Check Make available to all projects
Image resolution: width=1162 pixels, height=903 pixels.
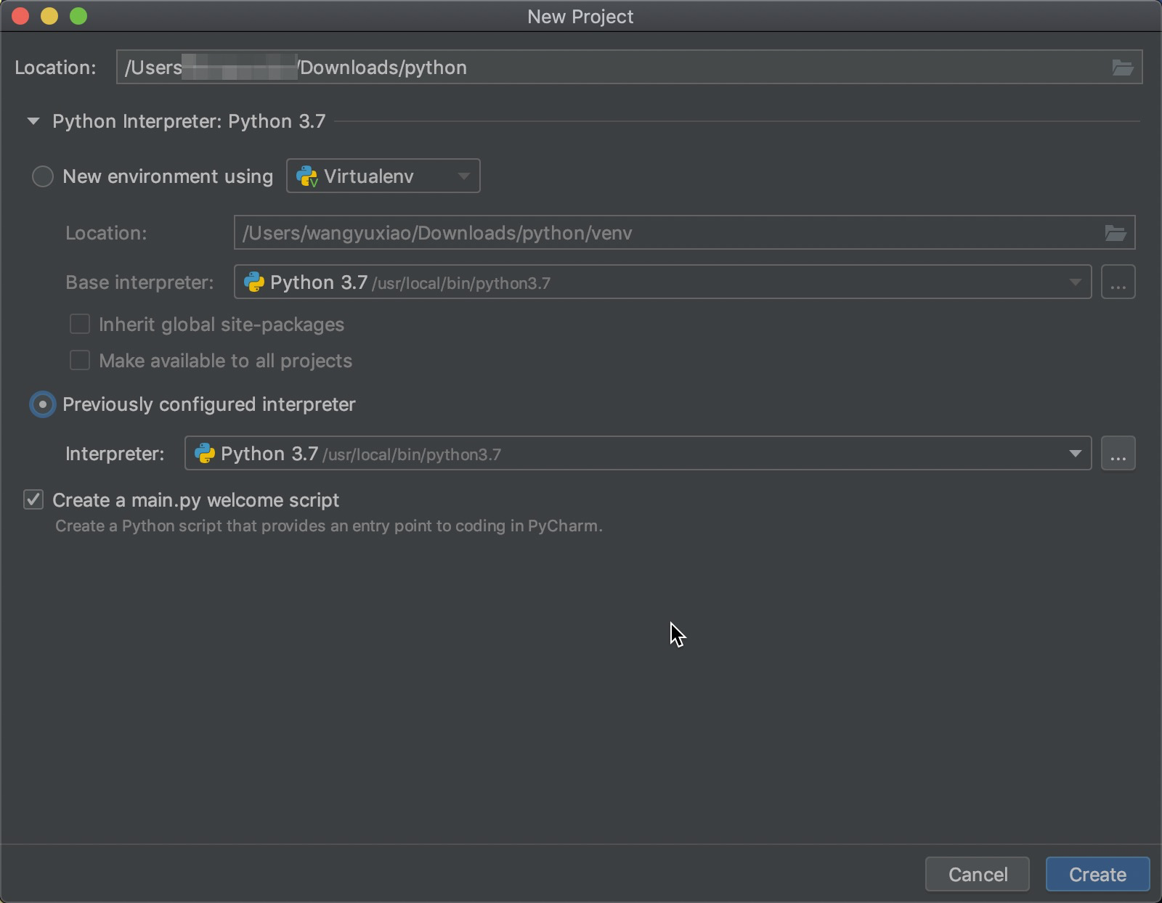point(80,361)
